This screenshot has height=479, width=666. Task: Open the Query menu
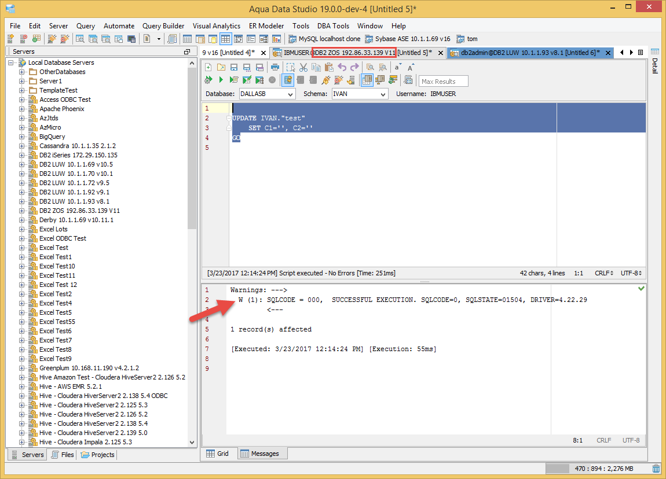click(85, 26)
